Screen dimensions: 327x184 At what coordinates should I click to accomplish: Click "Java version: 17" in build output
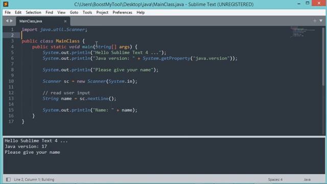point(26,147)
